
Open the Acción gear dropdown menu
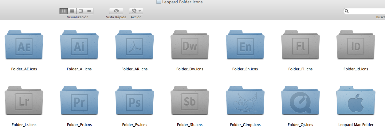tap(136, 11)
